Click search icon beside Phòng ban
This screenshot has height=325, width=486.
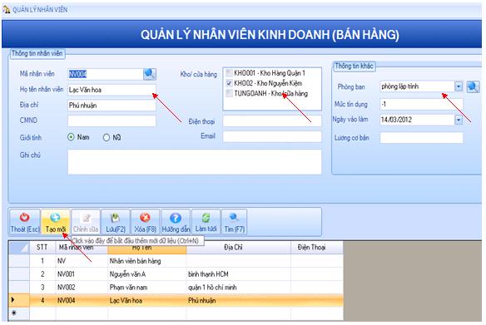pyautogui.click(x=473, y=86)
